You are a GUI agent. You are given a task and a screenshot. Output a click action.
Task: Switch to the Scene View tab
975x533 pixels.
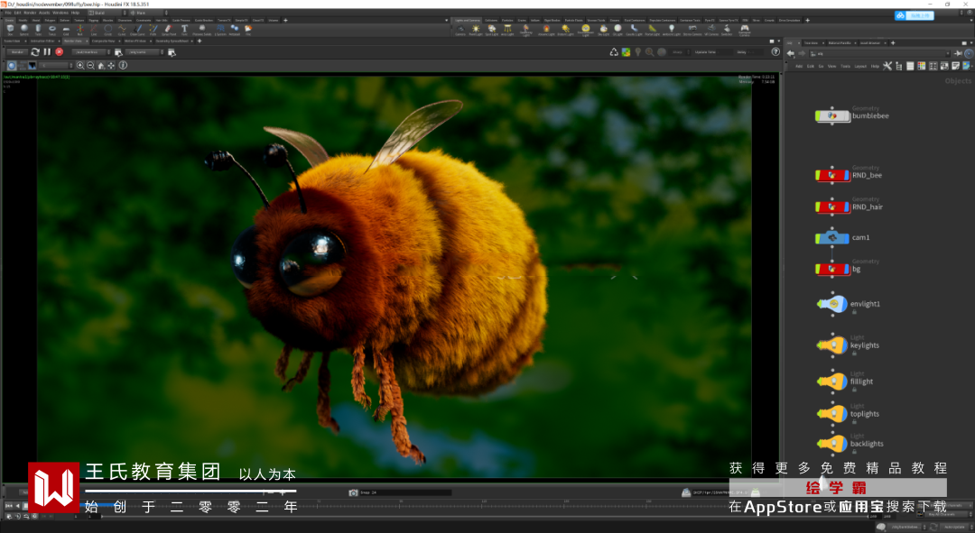[x=12, y=41]
